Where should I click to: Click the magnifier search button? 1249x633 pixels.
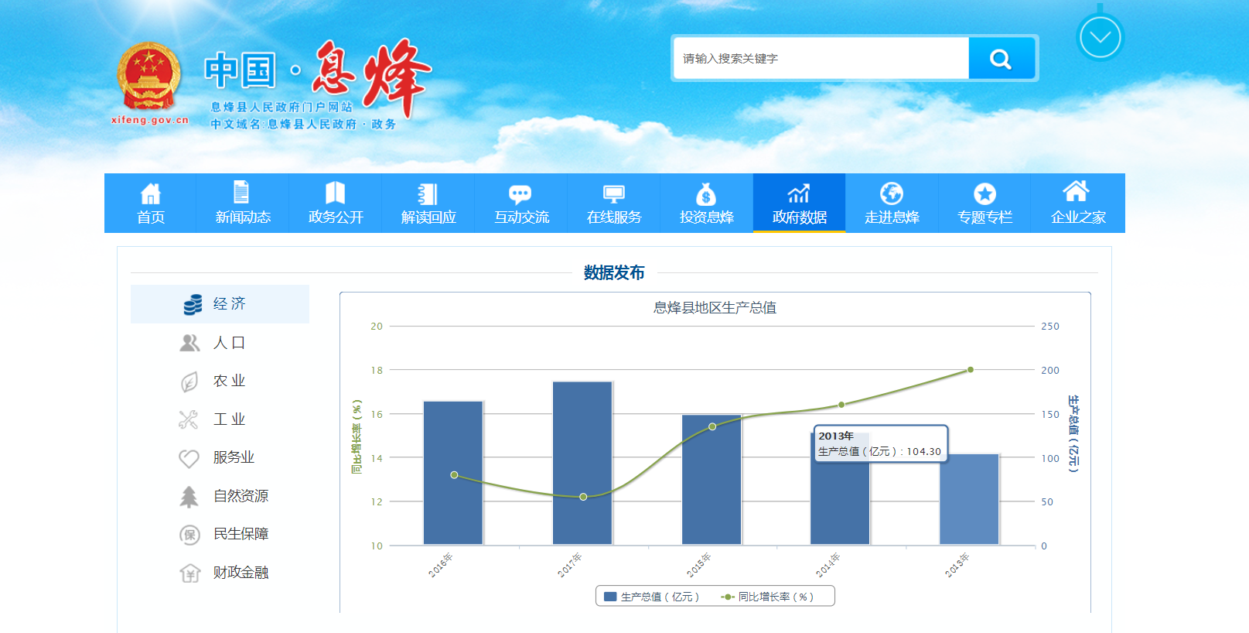(1001, 59)
